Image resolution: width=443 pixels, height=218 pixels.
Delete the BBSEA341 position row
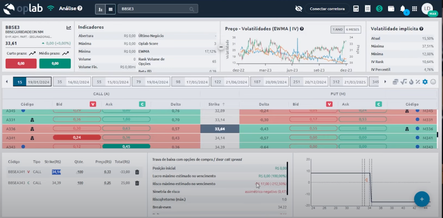point(137,172)
